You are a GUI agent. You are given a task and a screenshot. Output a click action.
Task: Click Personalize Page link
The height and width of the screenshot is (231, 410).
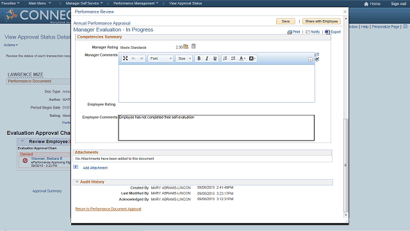386,27
